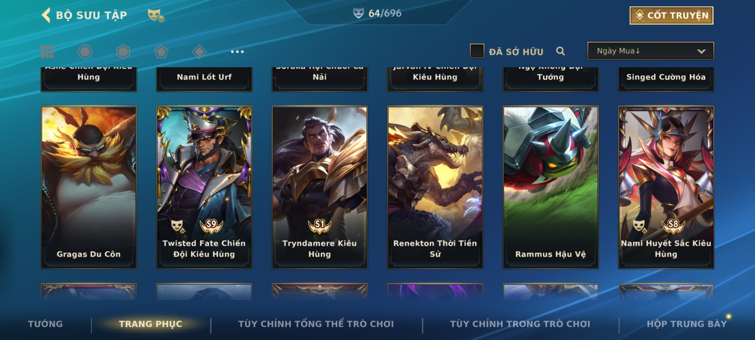The width and height of the screenshot is (755, 340).
Task: Go back using the arrow beside BỘ SƯU TẬP
Action: [x=46, y=15]
